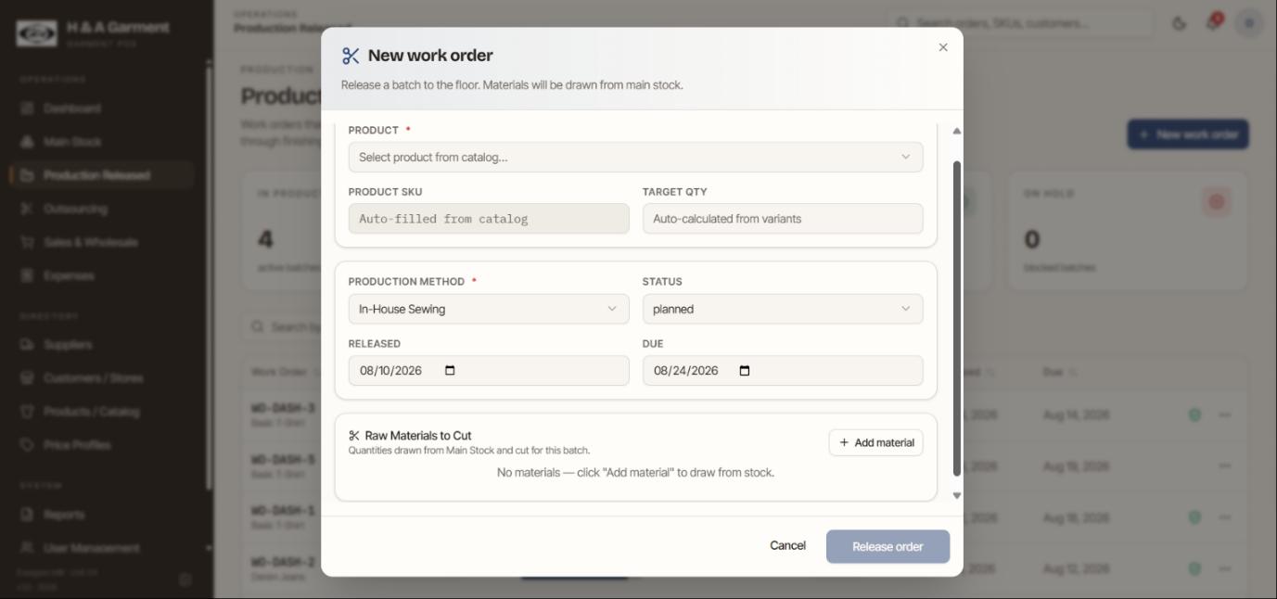Image resolution: width=1277 pixels, height=599 pixels.
Task: Click the Main Stock sidebar icon
Action: (x=27, y=142)
